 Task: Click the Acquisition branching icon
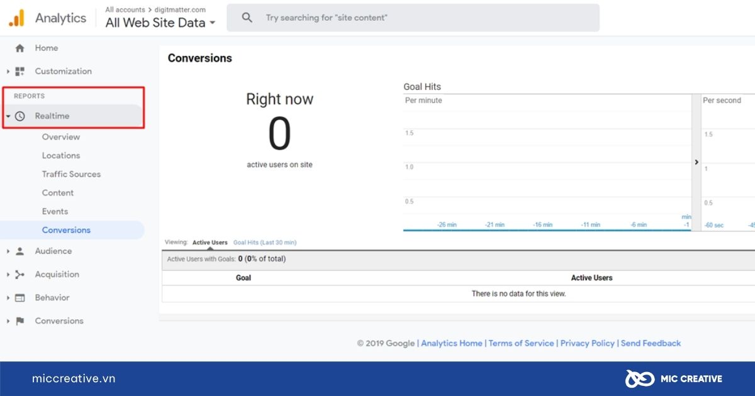[x=20, y=274]
